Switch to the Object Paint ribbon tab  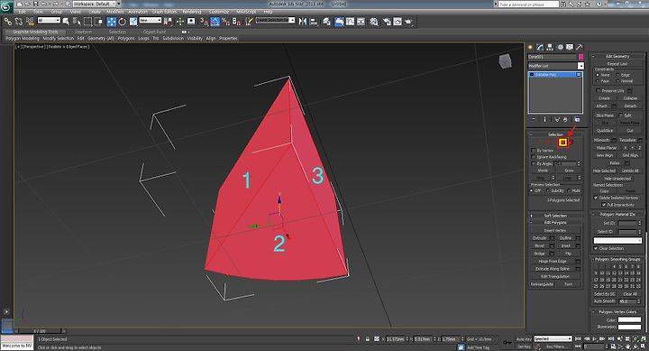click(x=154, y=32)
